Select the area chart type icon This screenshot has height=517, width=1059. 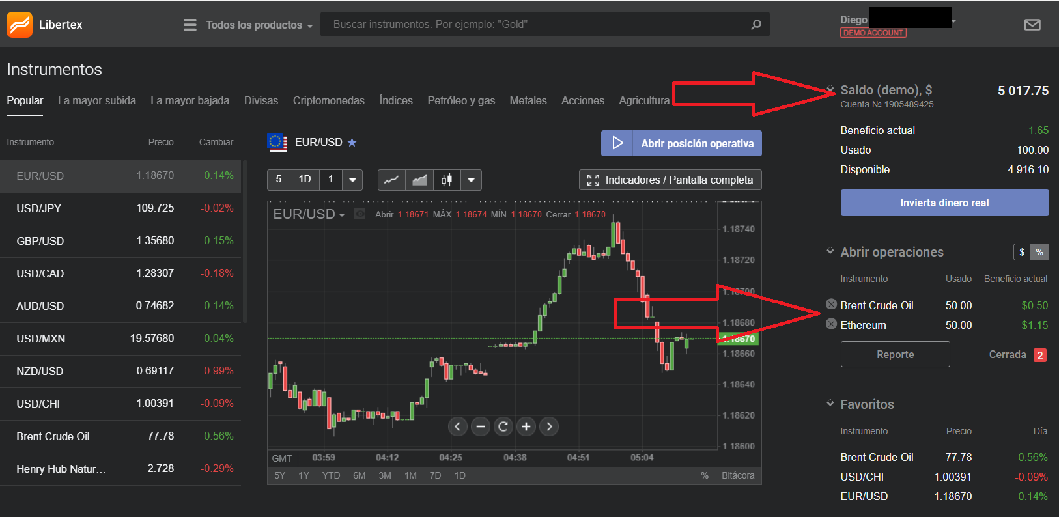tap(419, 180)
